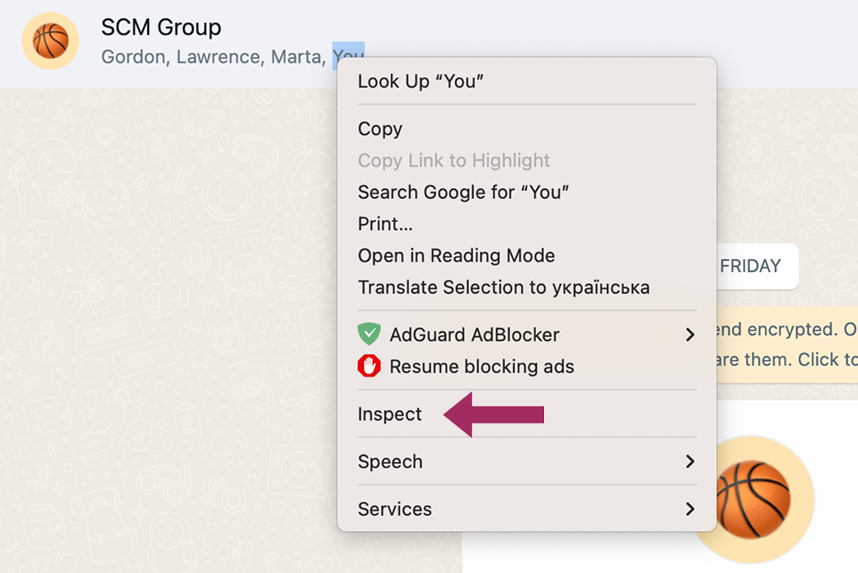Select Search Google for "You"
The width and height of the screenshot is (858, 573).
463,192
